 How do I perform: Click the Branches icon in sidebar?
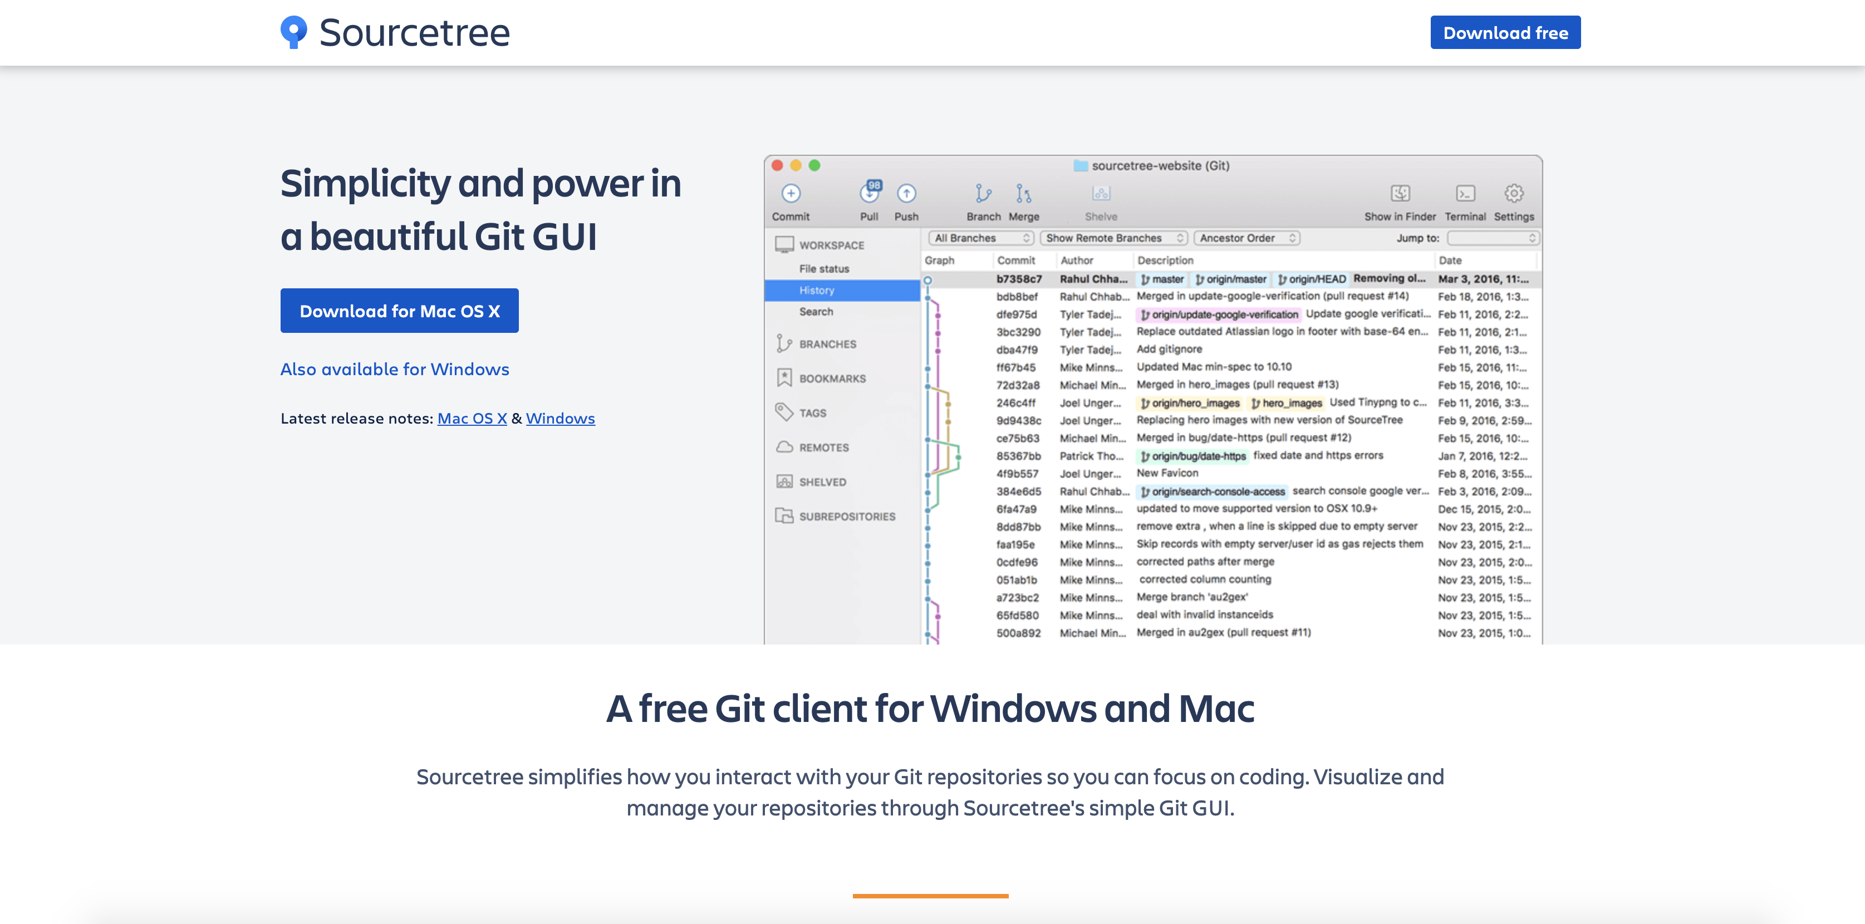click(783, 343)
